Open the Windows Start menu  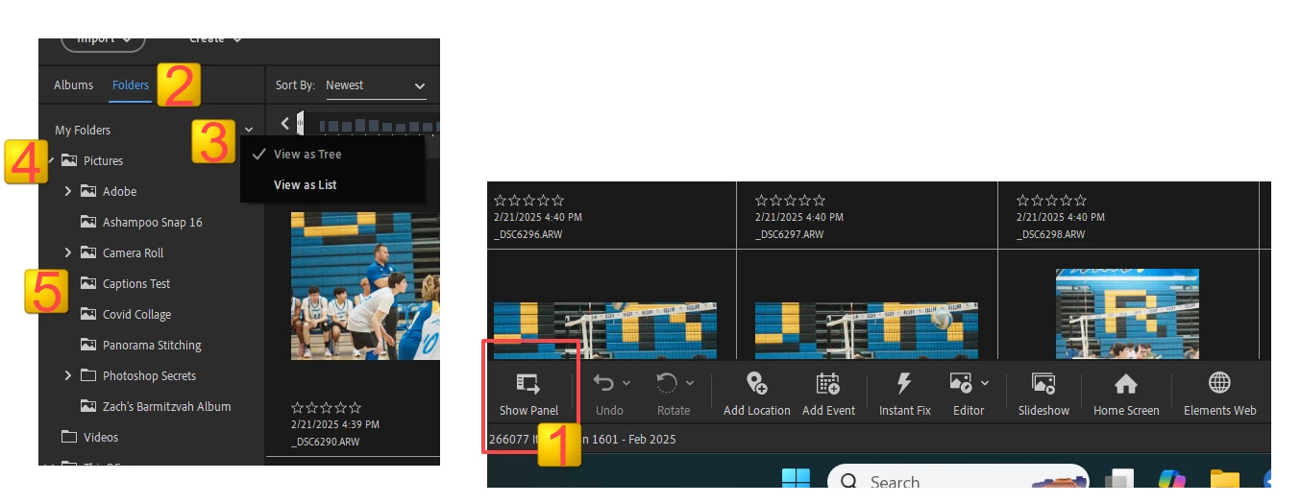pyautogui.click(x=796, y=480)
